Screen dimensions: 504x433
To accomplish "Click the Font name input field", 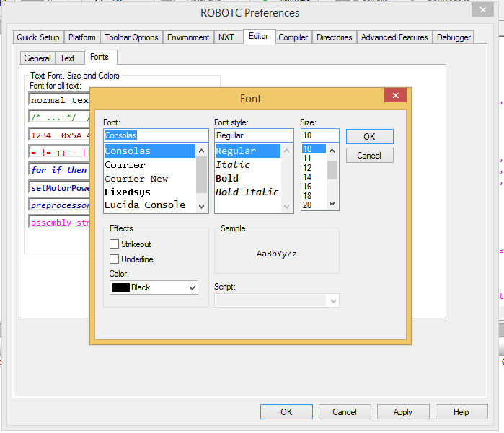I will click(156, 135).
